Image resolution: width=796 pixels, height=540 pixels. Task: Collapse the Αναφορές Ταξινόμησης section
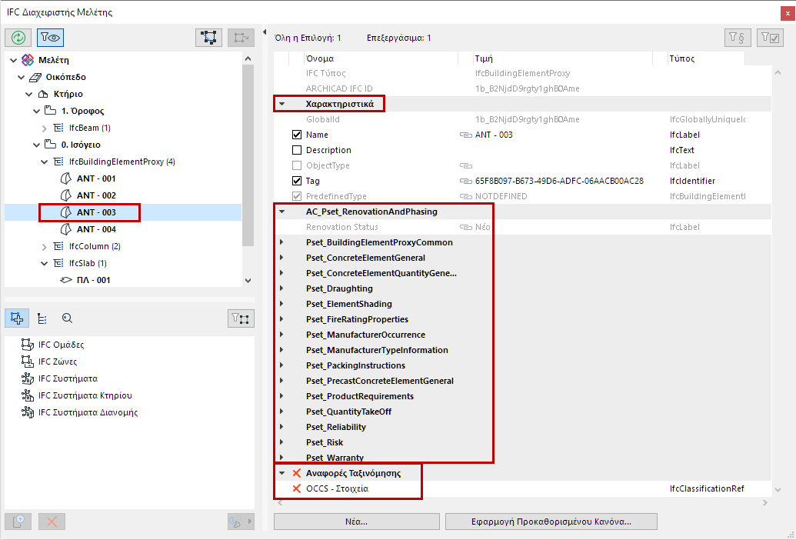click(281, 473)
